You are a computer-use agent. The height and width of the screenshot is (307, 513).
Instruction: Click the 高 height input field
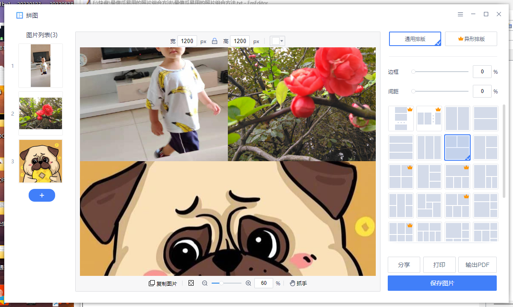coord(240,41)
